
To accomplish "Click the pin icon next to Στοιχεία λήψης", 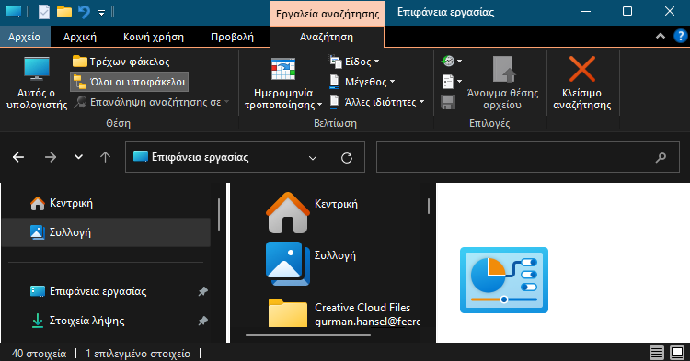I will 202,321.
